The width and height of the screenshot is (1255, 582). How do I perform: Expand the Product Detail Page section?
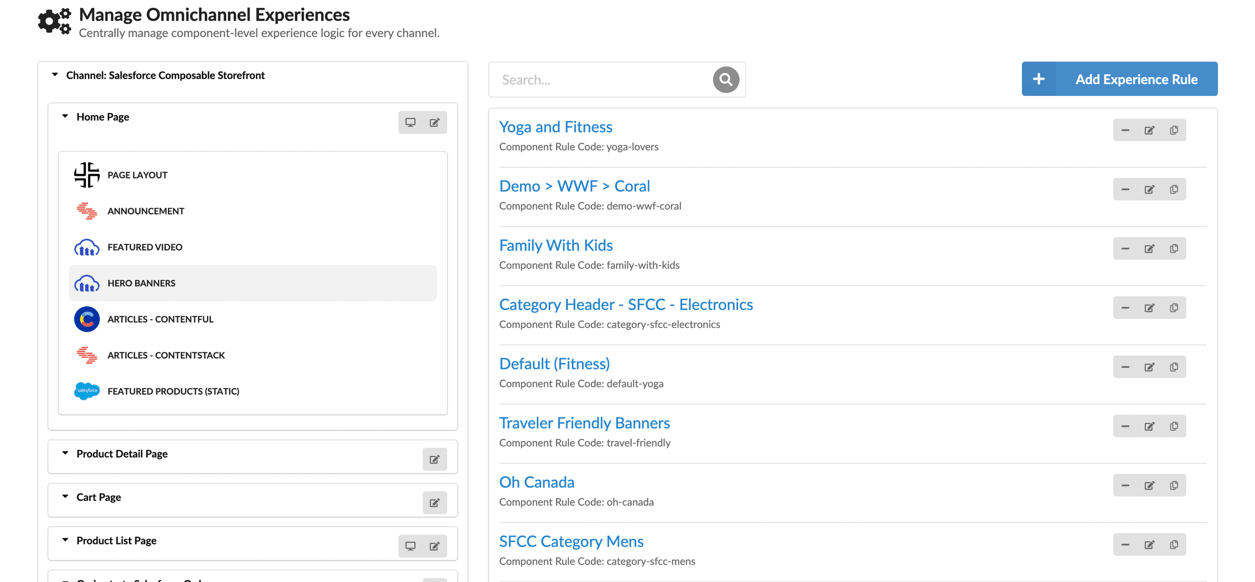click(65, 453)
